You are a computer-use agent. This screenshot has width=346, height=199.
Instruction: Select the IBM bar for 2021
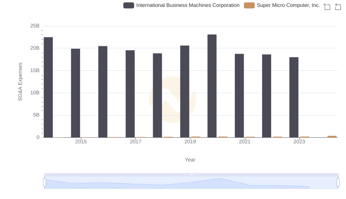240,96
